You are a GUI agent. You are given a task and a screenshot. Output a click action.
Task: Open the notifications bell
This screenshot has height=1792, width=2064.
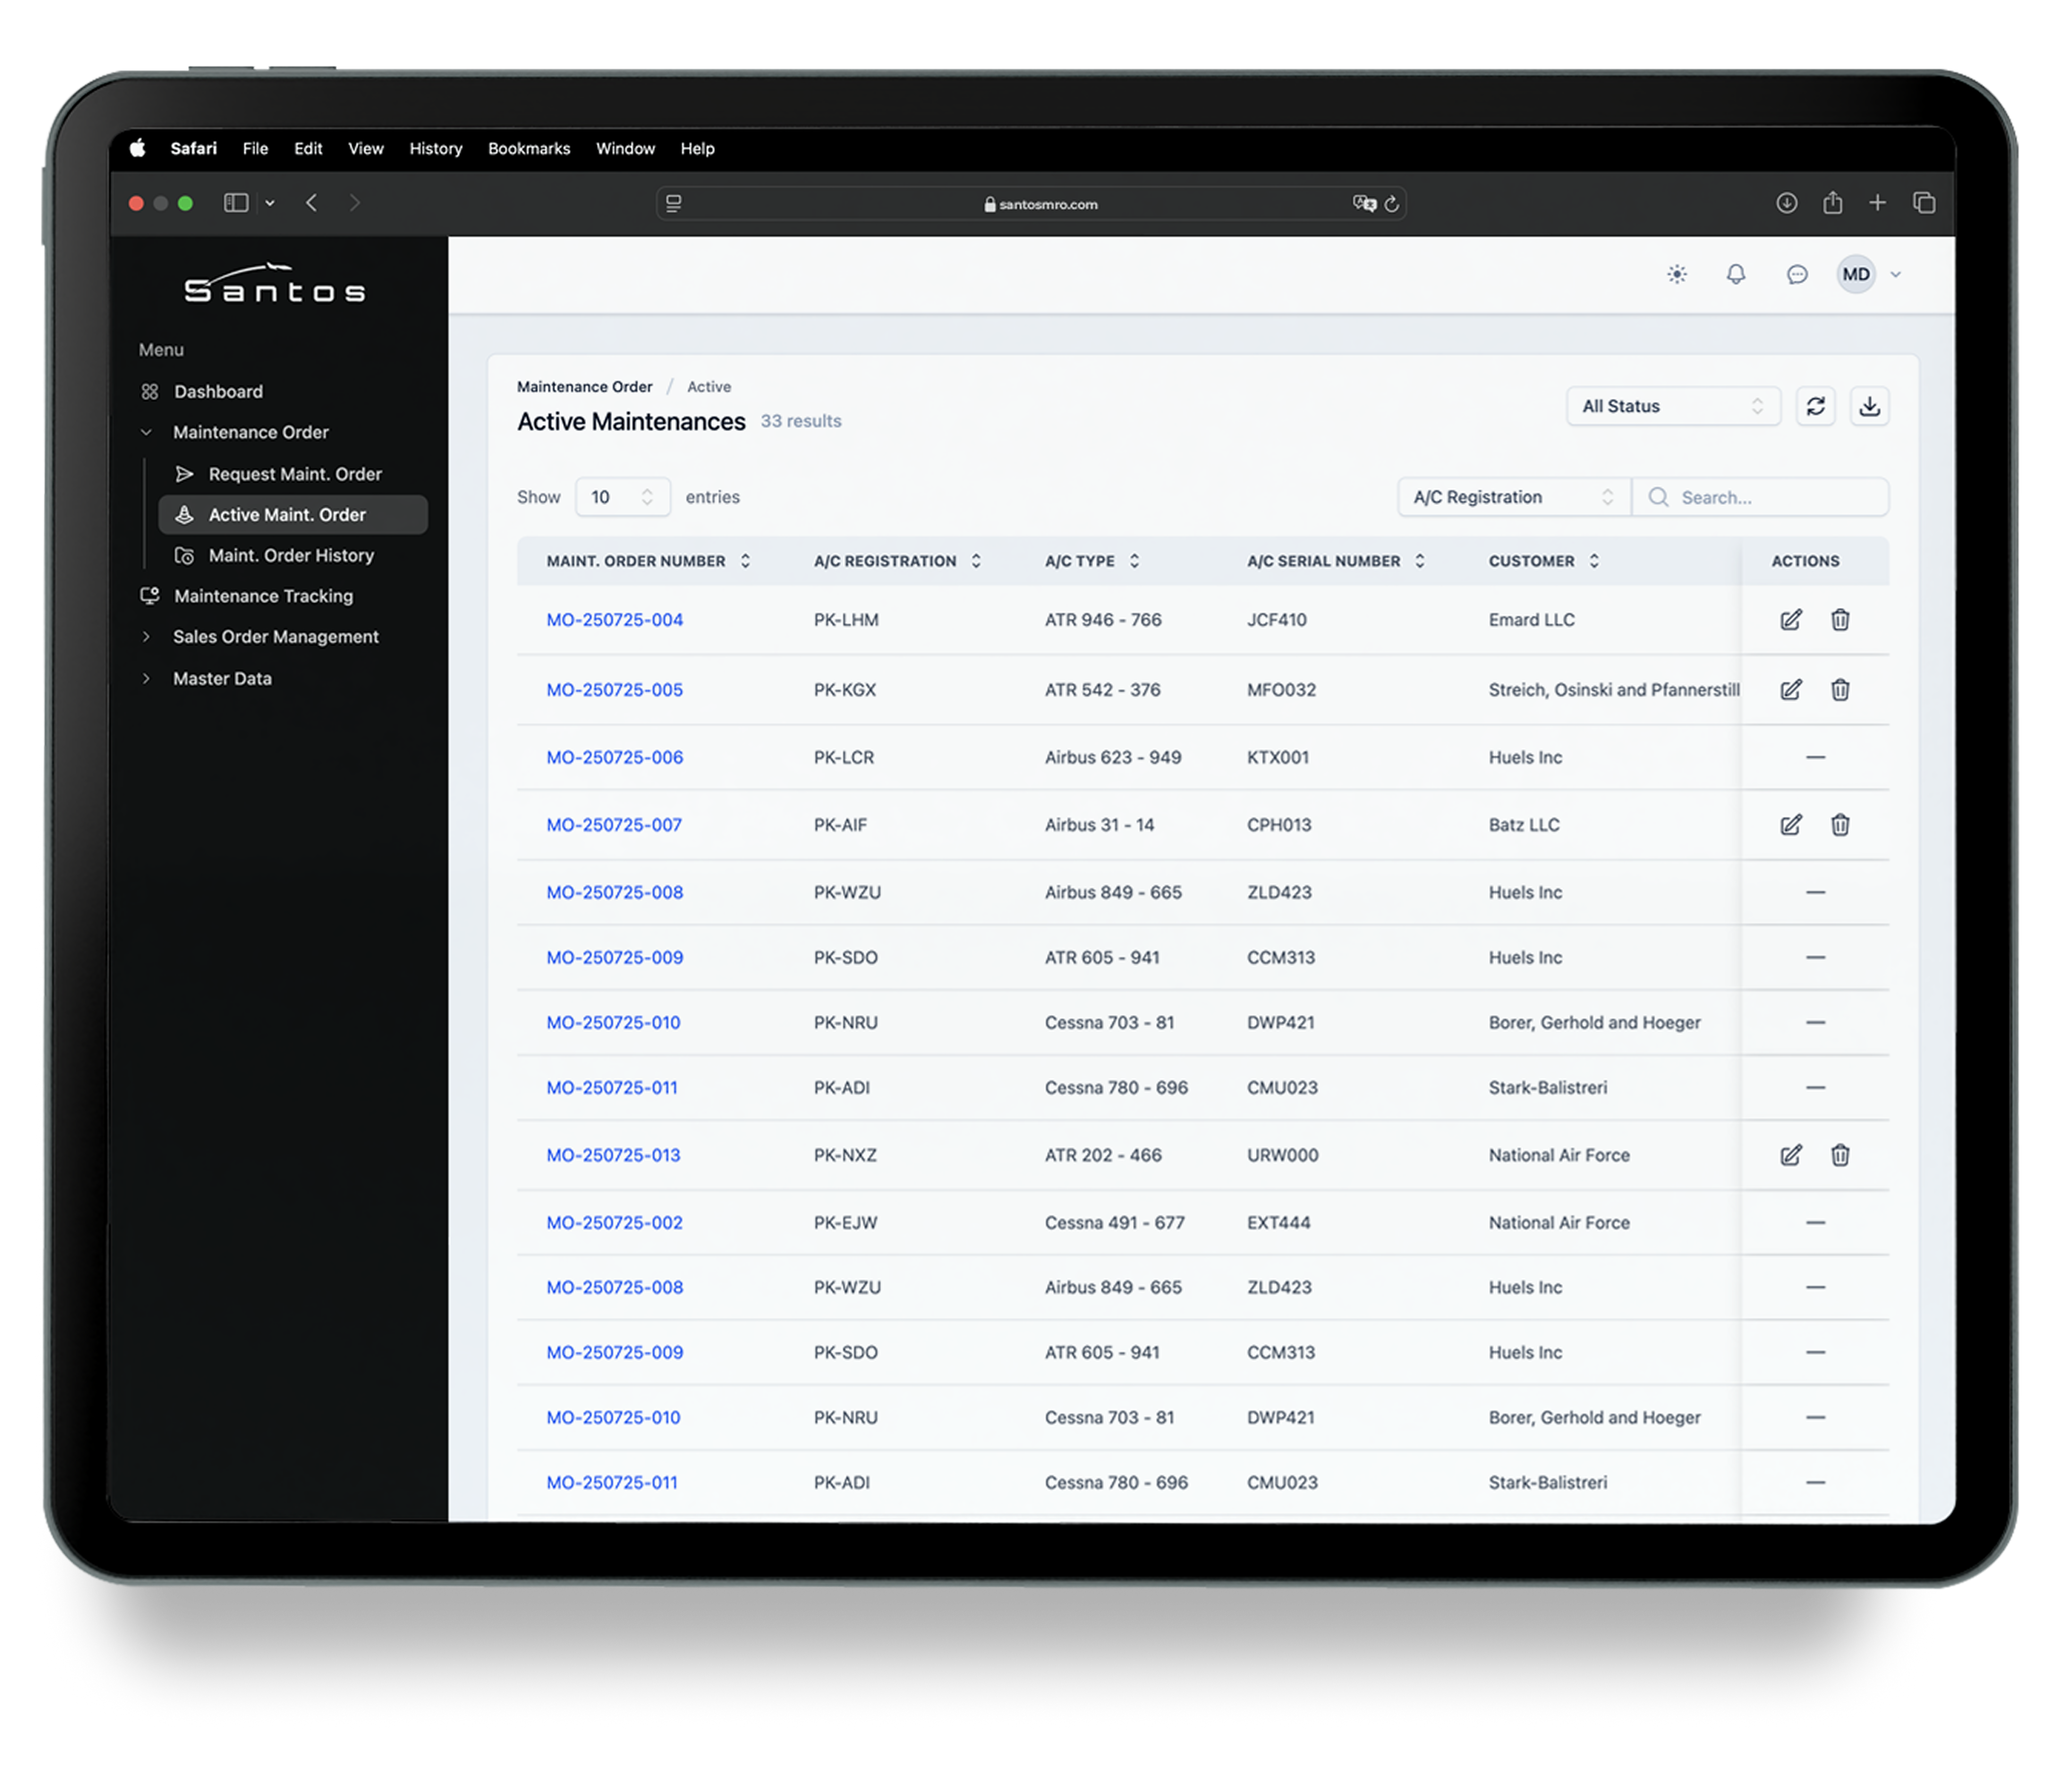click(1736, 274)
